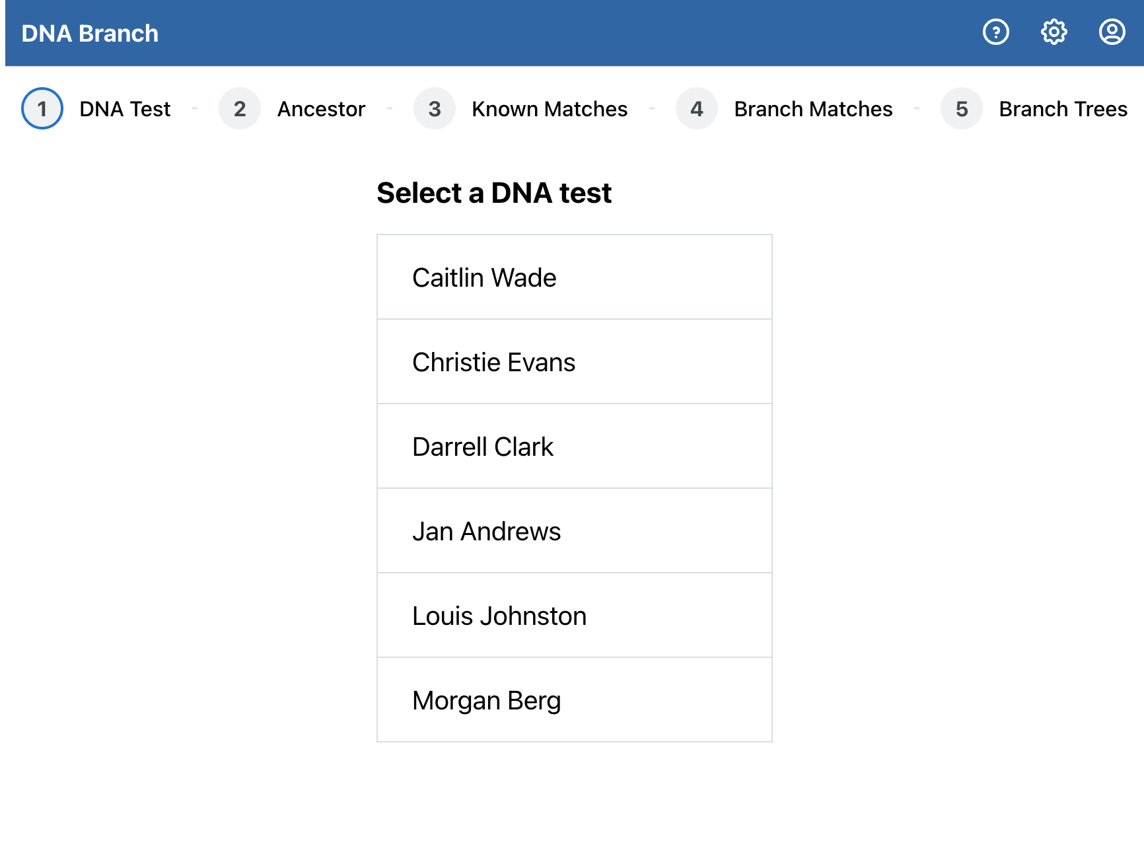Image resolution: width=1144 pixels, height=864 pixels.
Task: Switch to the Ancestor step
Action: [321, 109]
